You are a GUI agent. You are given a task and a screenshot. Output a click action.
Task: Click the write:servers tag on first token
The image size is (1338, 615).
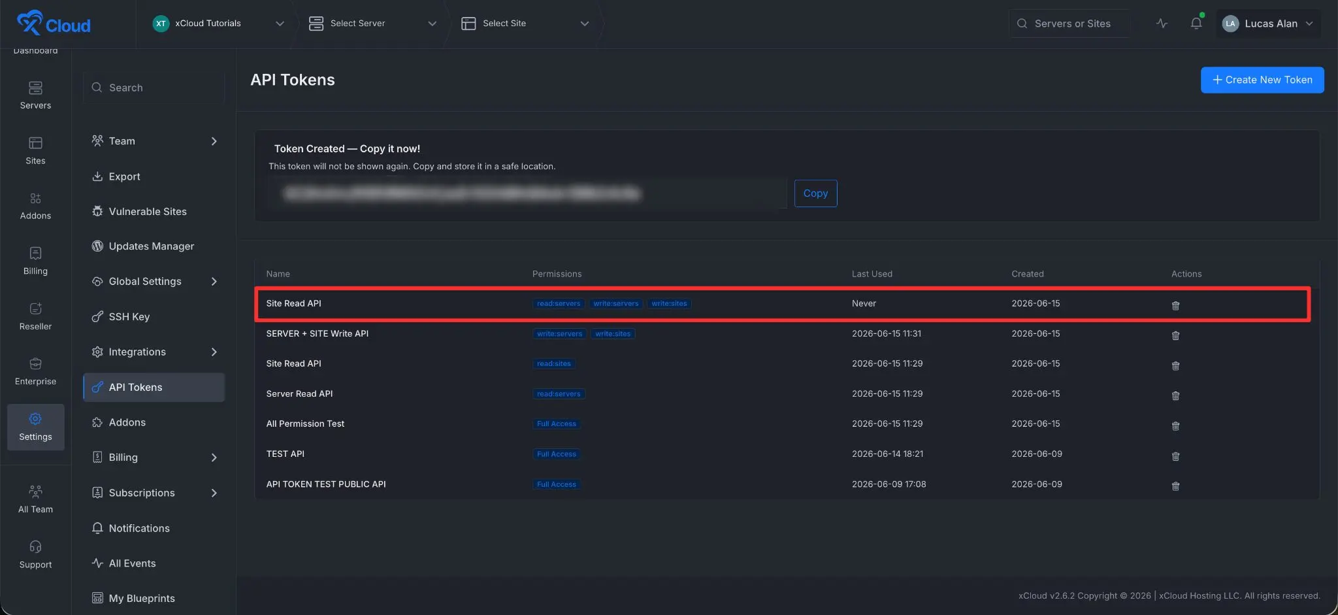point(616,303)
